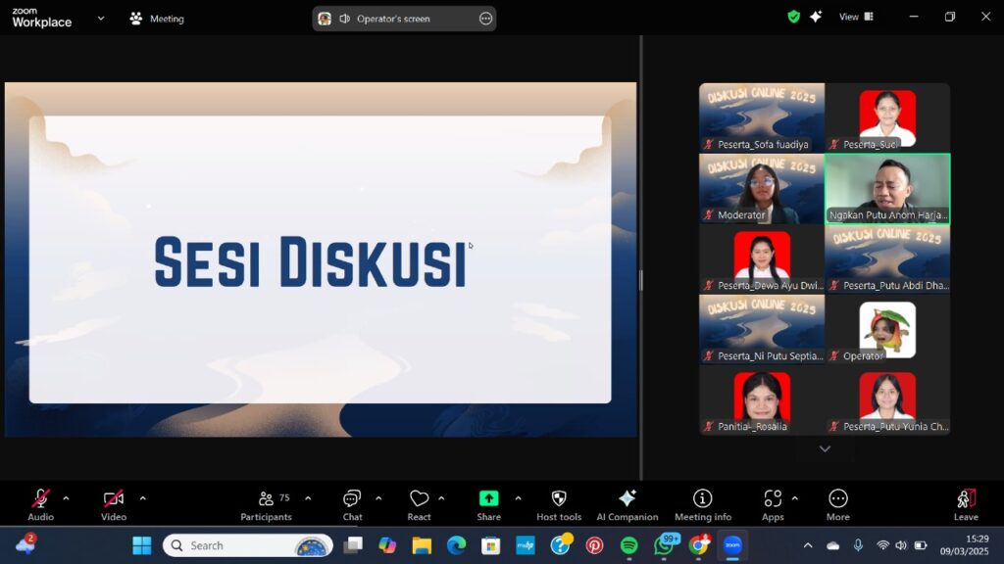Click the green Share screen icon
Screen dimensions: 1004x564
tap(488, 498)
